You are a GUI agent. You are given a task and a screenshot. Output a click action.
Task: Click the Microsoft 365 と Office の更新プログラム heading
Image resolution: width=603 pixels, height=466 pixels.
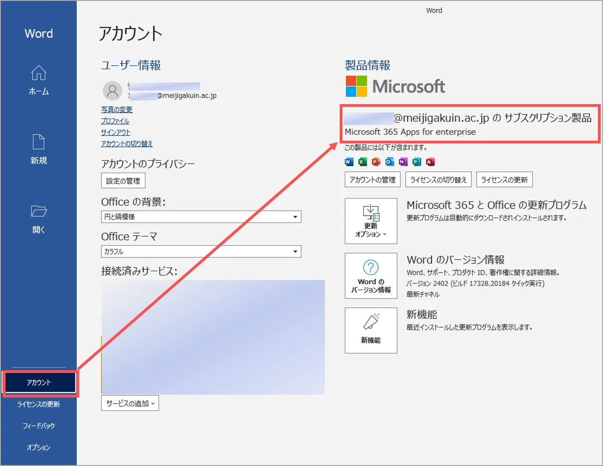coord(497,205)
